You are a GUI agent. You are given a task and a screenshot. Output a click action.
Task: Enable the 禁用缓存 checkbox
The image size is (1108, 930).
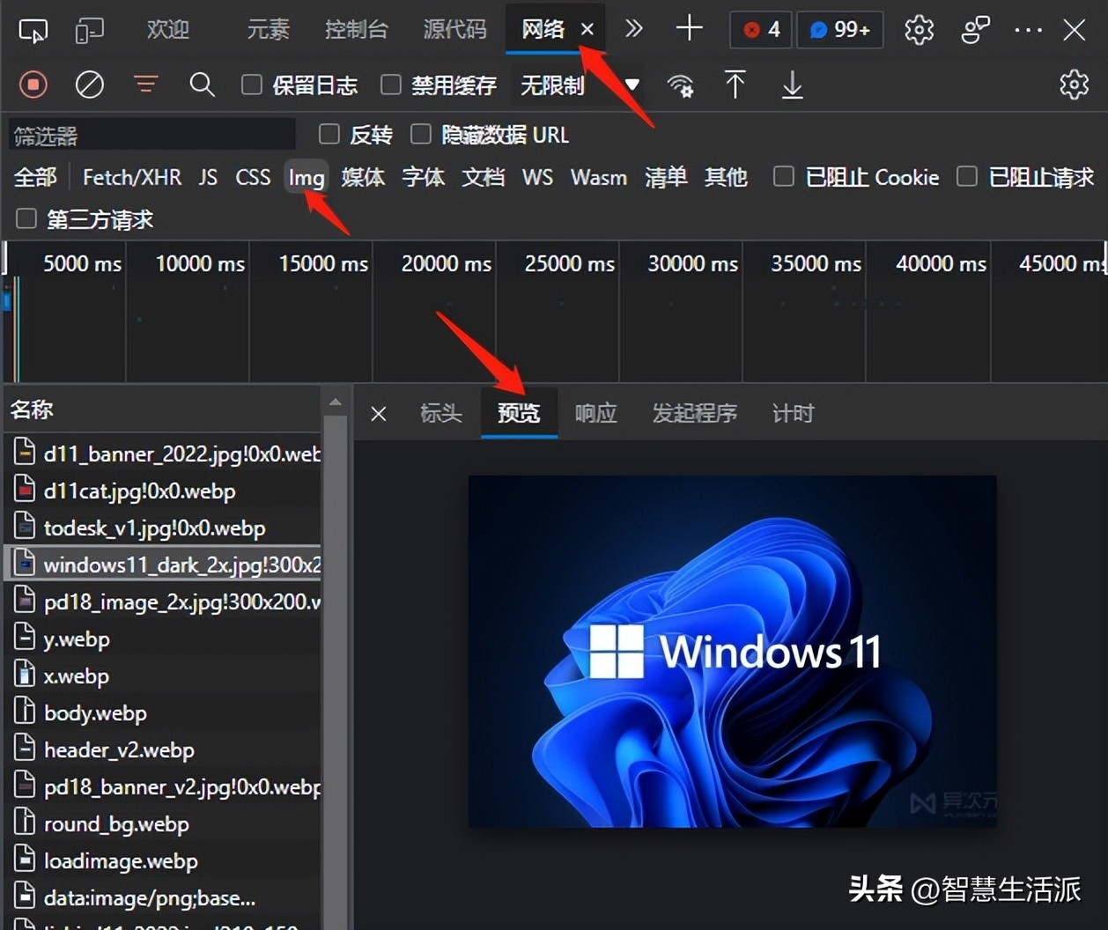[x=390, y=85]
